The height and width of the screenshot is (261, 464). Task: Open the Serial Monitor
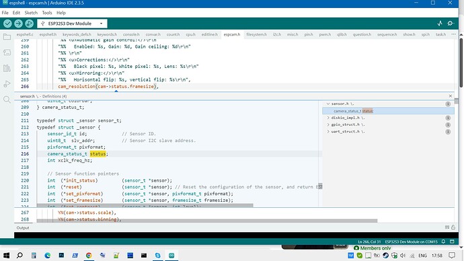point(451,24)
